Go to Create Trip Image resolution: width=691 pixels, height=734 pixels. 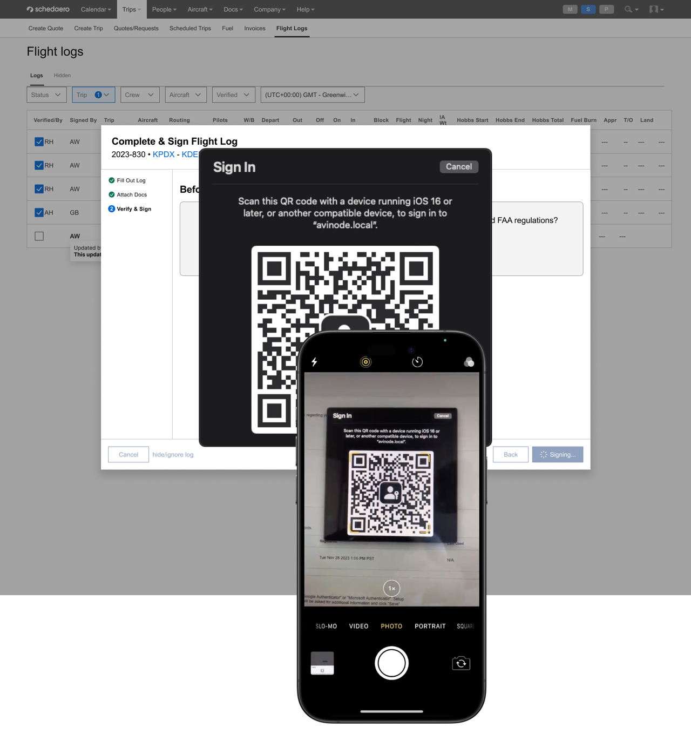89,28
